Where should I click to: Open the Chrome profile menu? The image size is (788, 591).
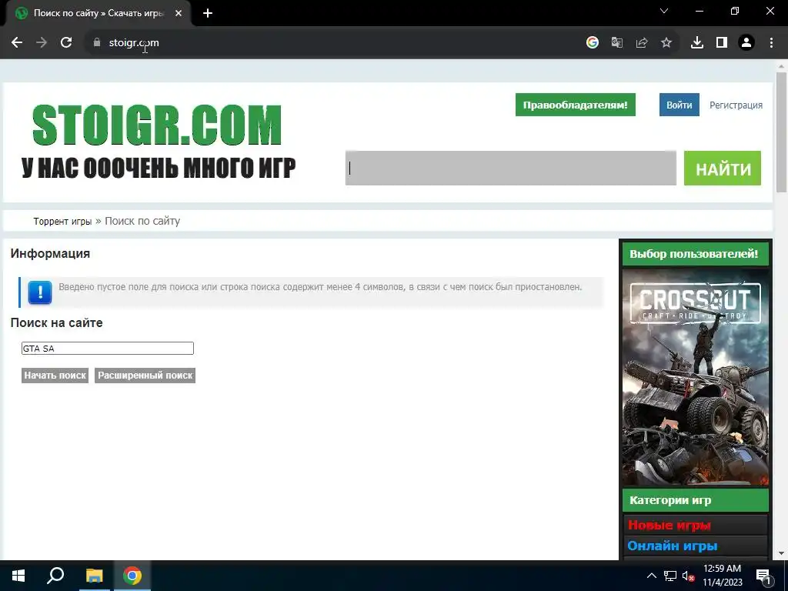tap(746, 43)
